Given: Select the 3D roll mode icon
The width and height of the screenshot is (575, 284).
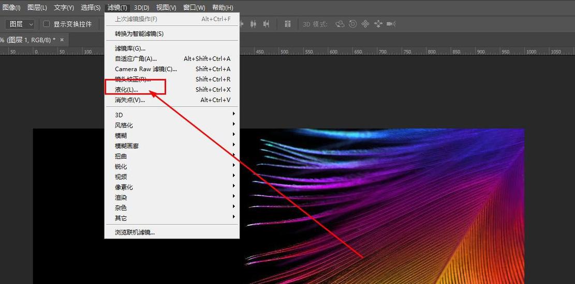Looking at the screenshot, I should pyautogui.click(x=353, y=24).
